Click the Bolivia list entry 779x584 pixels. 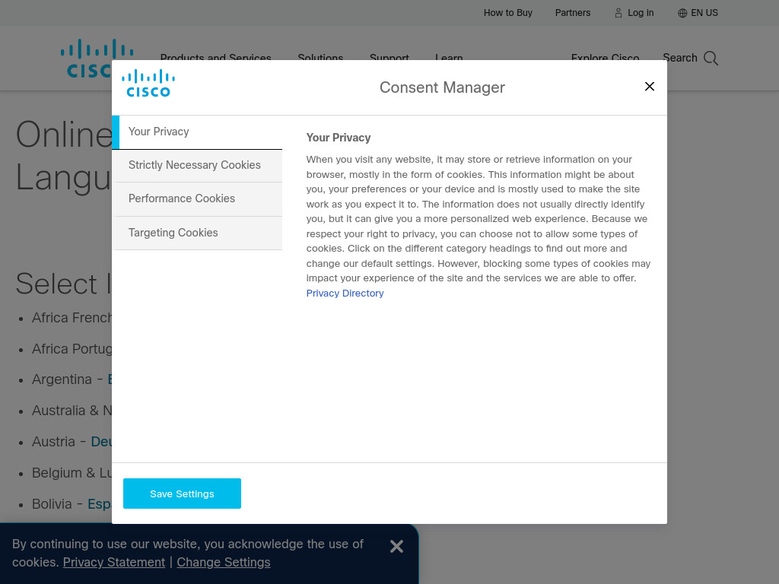point(72,504)
